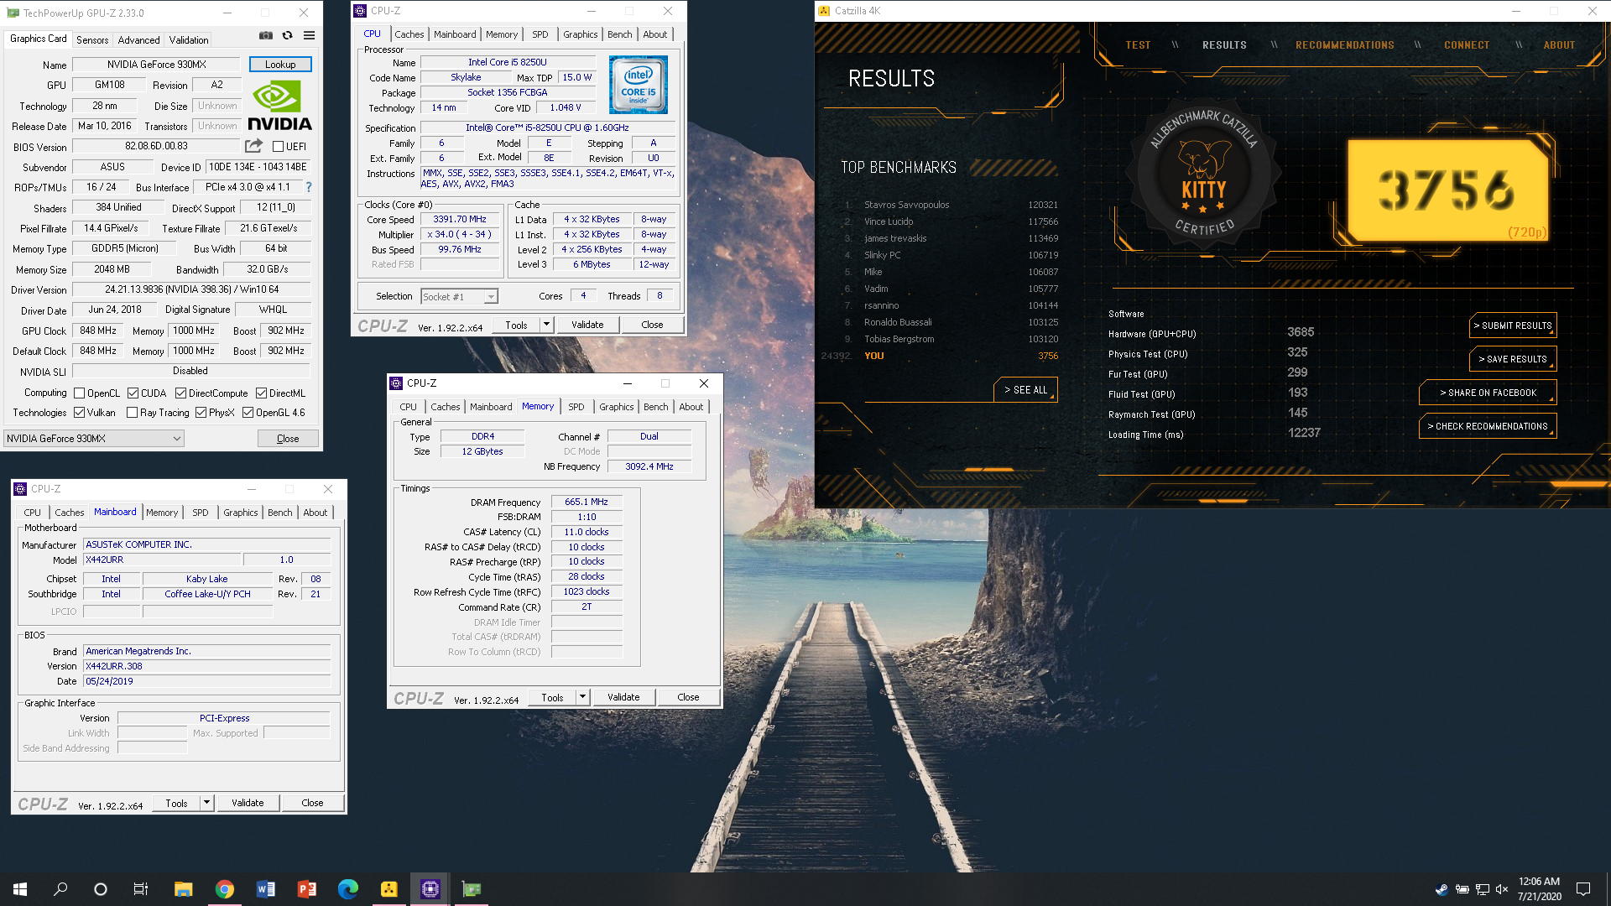Screen dimensions: 1611x906
Task: Open PowerPoint from taskbar
Action: tap(306, 889)
